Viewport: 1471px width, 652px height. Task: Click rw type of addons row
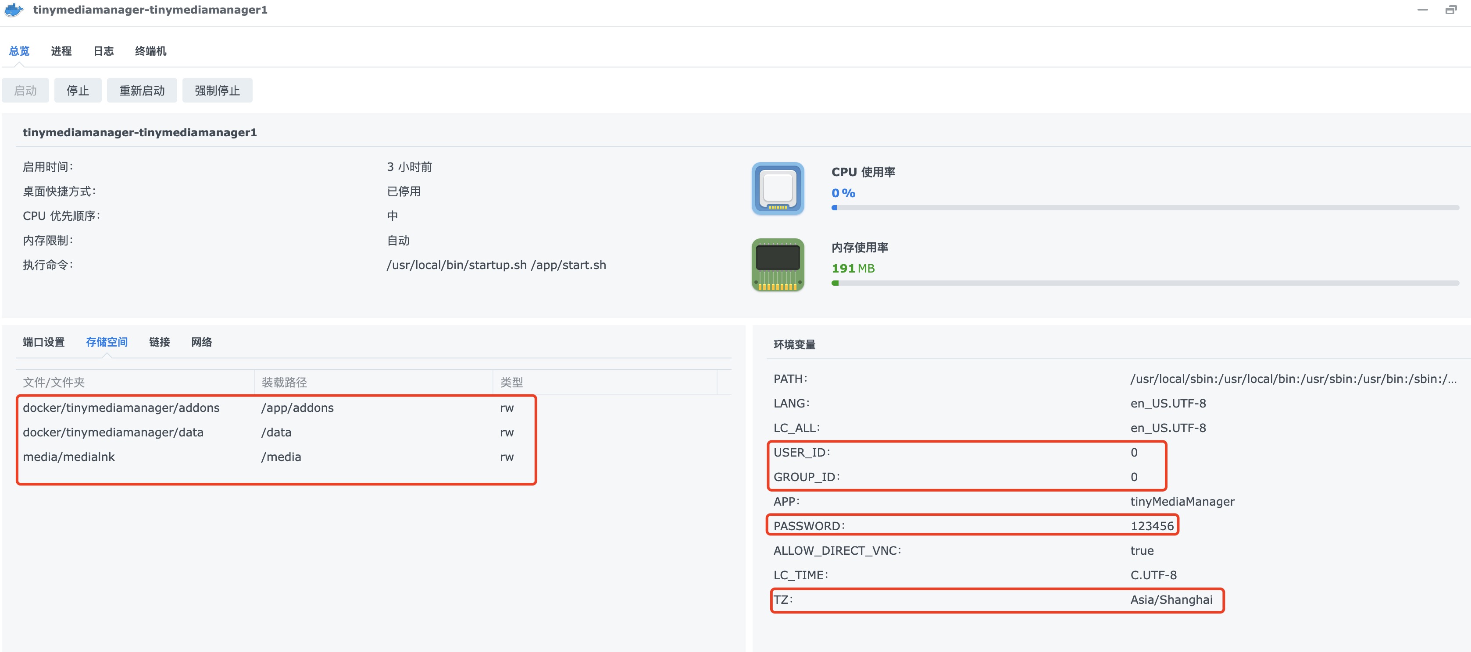pyautogui.click(x=507, y=408)
